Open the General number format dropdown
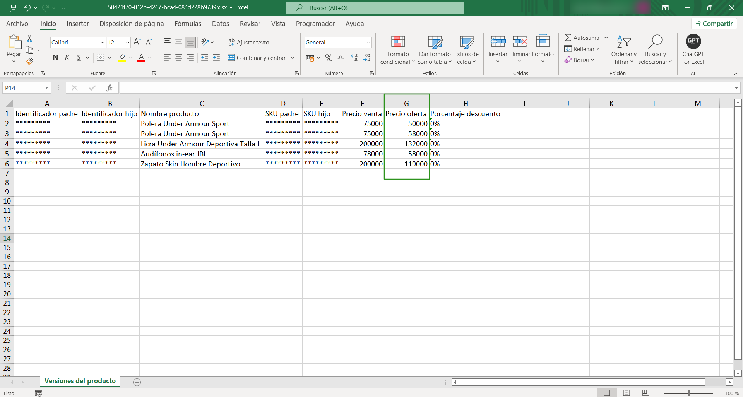 coord(369,43)
